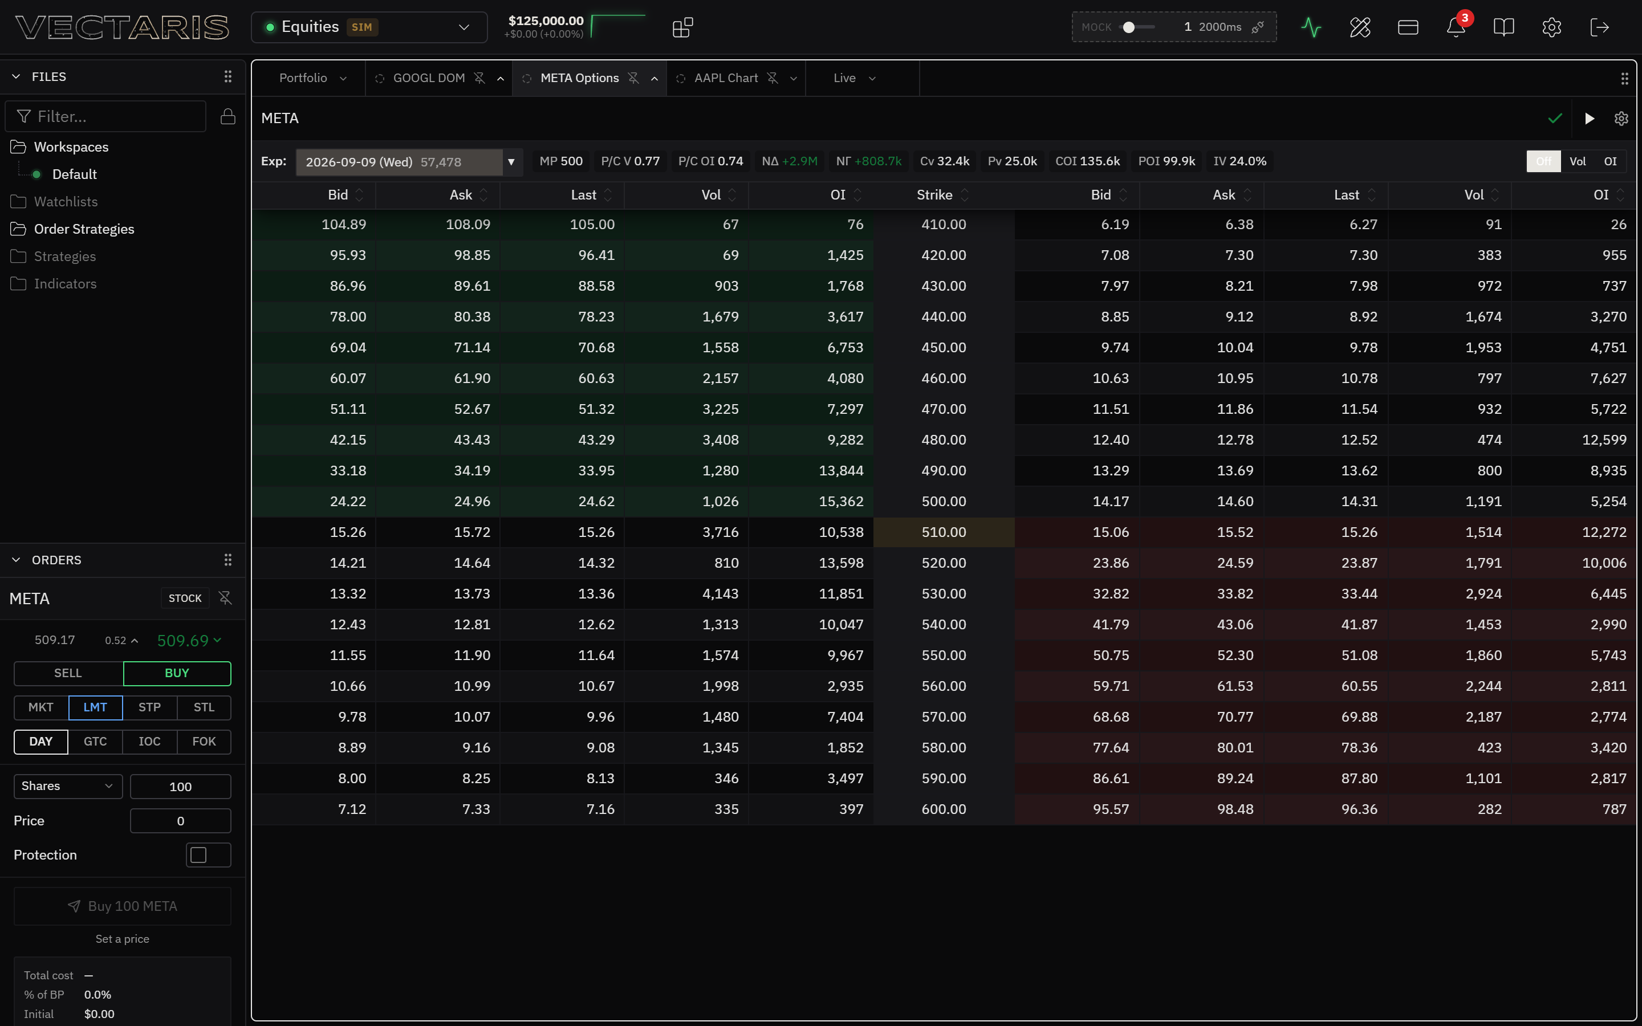Open the Live tab
This screenshot has height=1026, width=1642.
[x=844, y=78]
